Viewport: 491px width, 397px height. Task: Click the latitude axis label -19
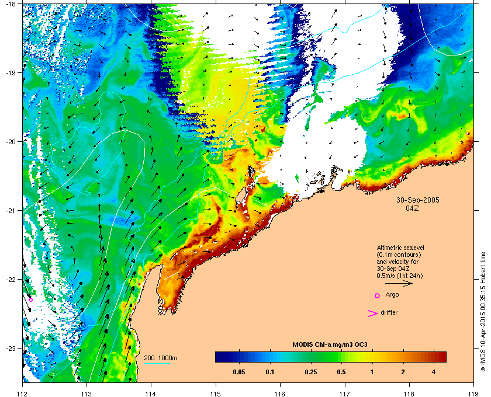[x=11, y=73]
